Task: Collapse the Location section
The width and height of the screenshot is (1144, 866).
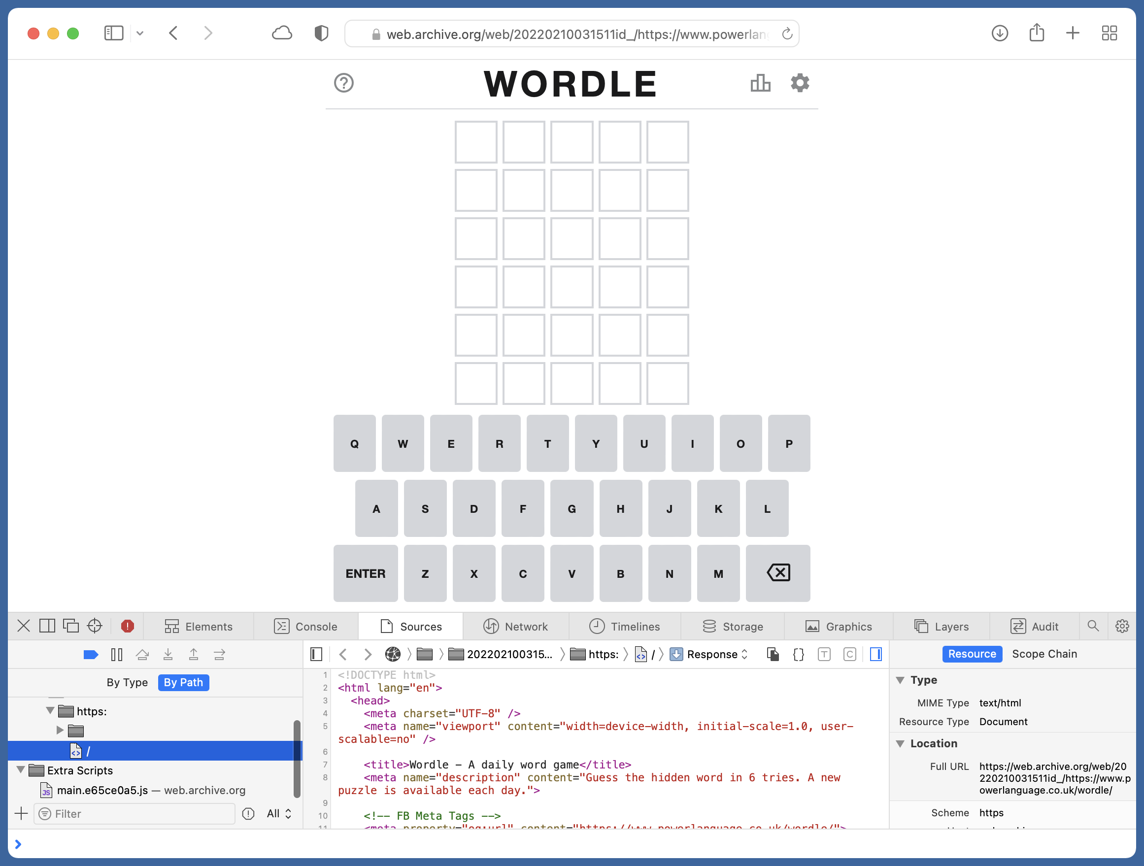Action: pyautogui.click(x=900, y=743)
